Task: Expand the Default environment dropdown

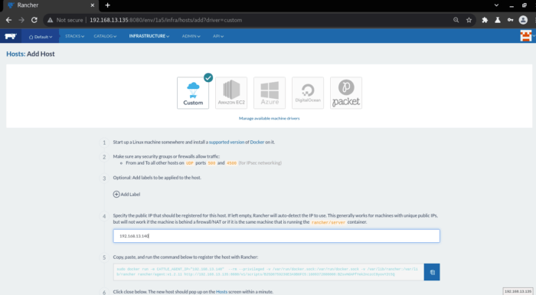Action: (x=41, y=37)
